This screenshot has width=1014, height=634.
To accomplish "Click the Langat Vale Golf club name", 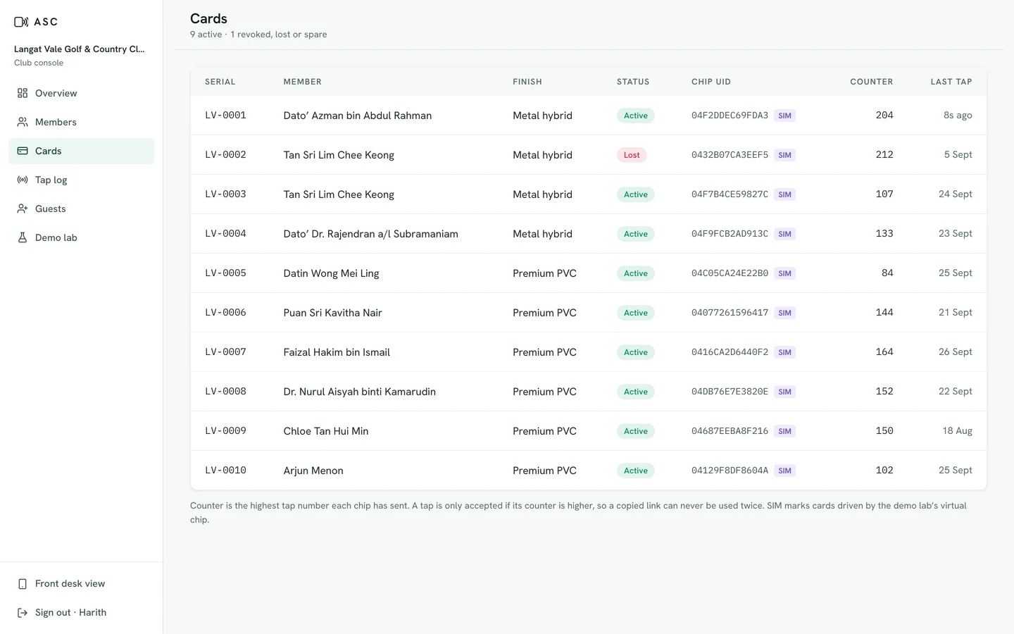I will pyautogui.click(x=79, y=49).
